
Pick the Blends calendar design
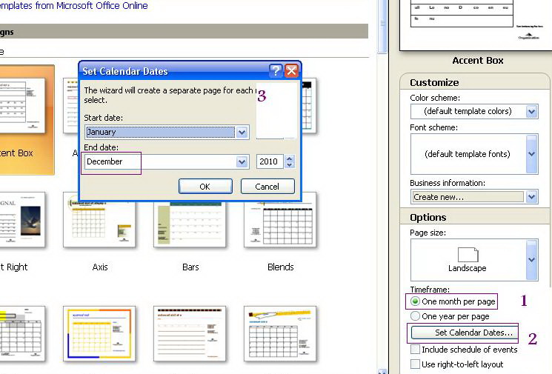(x=280, y=220)
